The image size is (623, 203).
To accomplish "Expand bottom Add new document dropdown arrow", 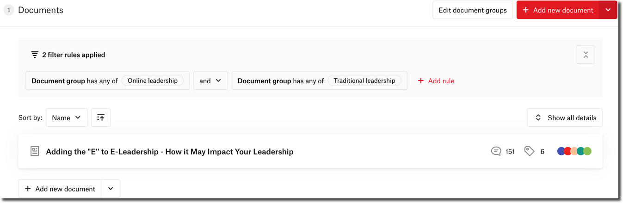I will click(x=111, y=189).
